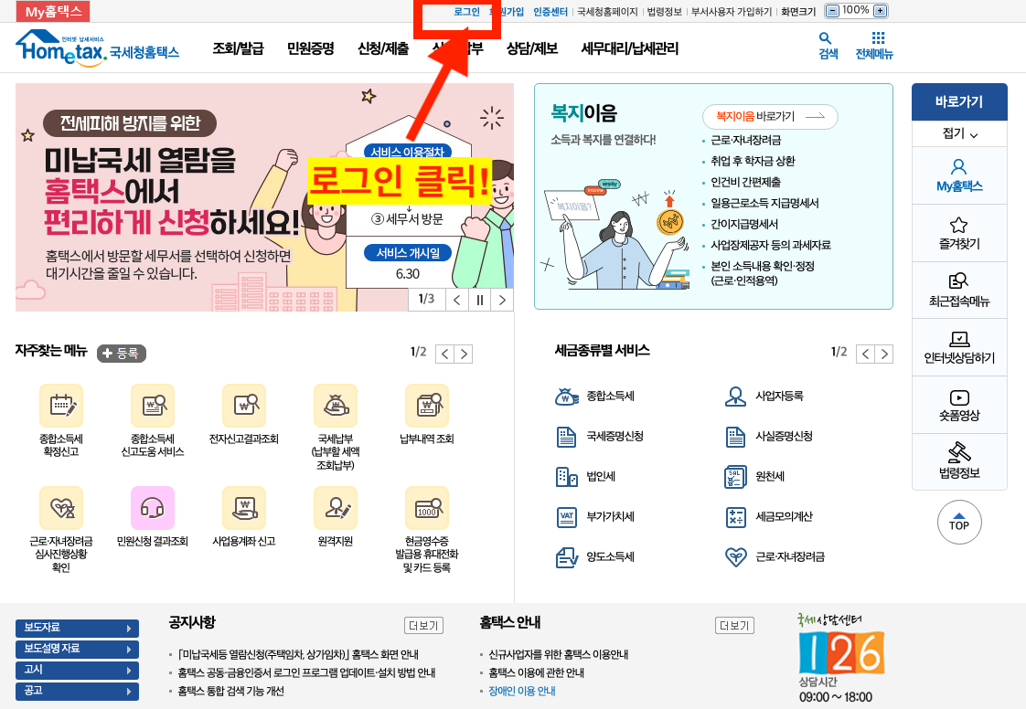Open the 세무대리/납세관리 main menu
Viewport: 1026px width, 709px height.
(629, 48)
